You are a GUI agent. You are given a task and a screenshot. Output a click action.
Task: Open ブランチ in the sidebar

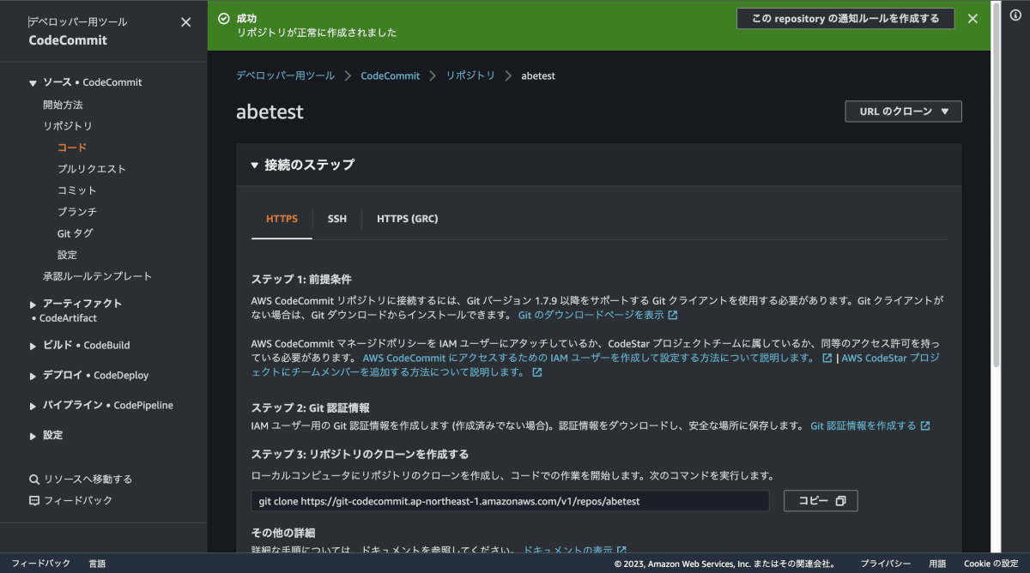[x=77, y=212]
